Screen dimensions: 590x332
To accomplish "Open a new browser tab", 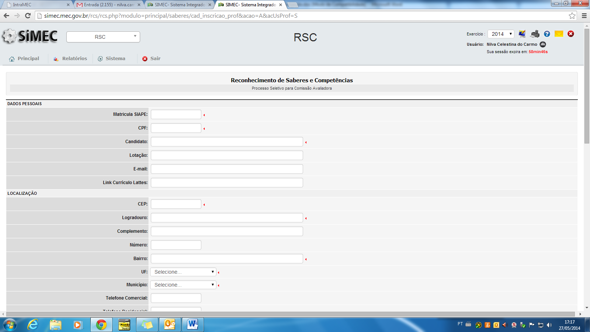I will coord(292,5).
